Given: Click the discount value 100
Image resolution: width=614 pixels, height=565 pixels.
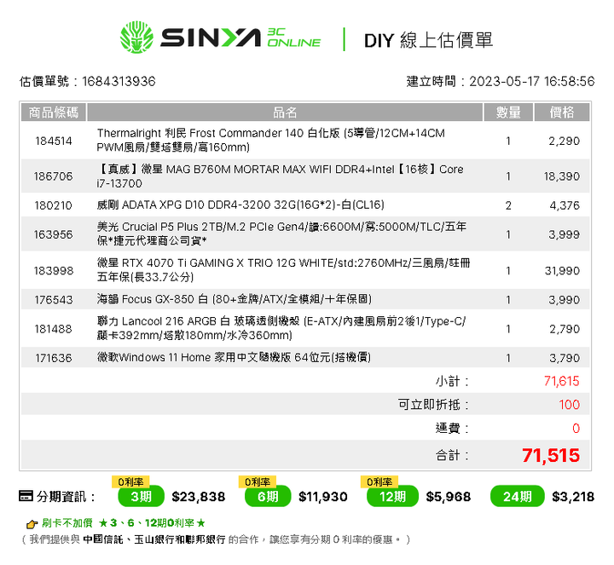Looking at the screenshot, I should (x=570, y=405).
